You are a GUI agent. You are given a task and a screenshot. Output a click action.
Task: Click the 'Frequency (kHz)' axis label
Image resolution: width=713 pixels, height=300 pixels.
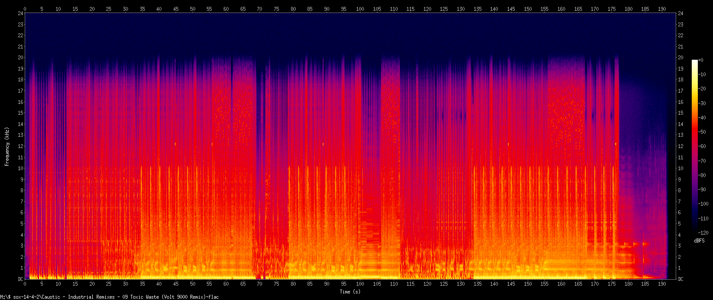pyautogui.click(x=7, y=147)
